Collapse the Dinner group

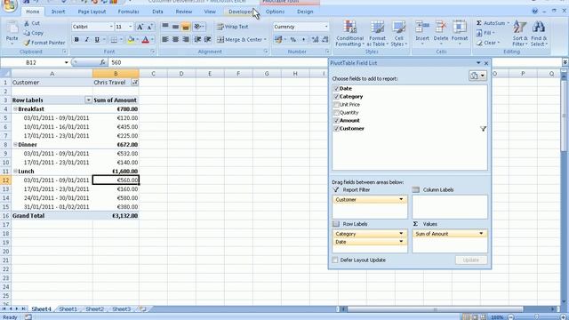click(x=15, y=144)
